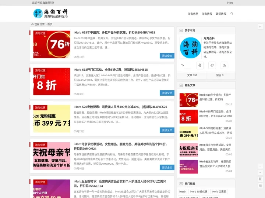Click 海淘优惠 tag on 母亲节 thumbnail
This screenshot has width=265, height=198.
click(40, 145)
